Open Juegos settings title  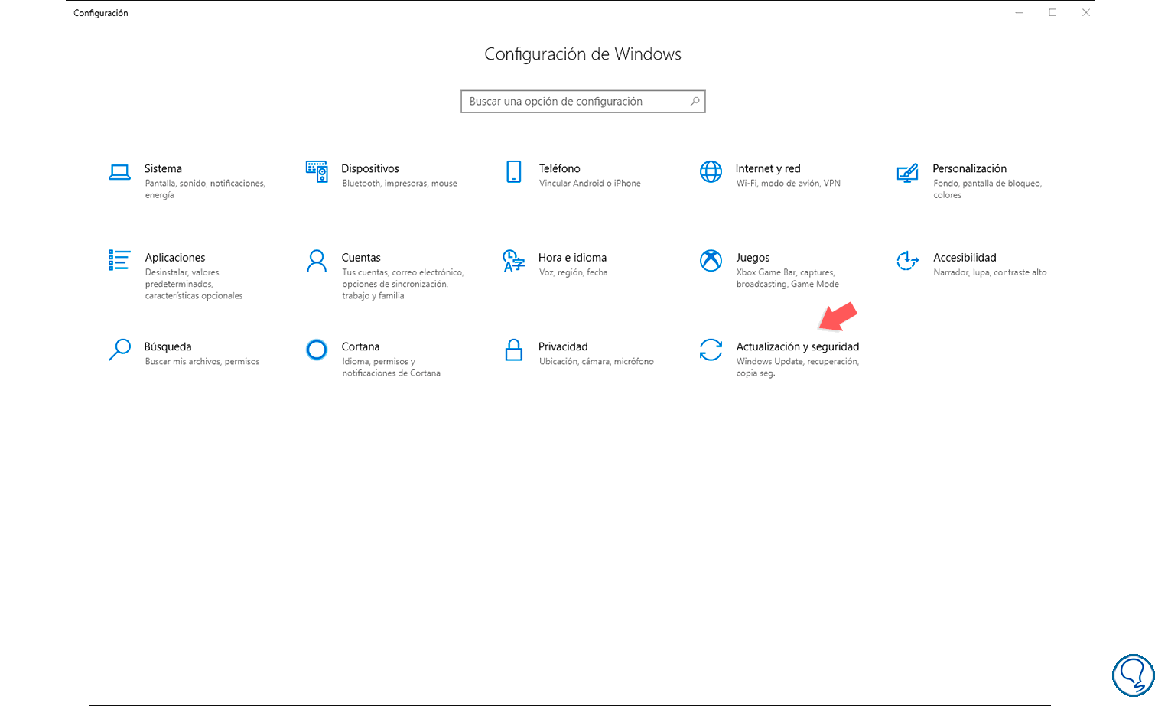[x=753, y=258]
